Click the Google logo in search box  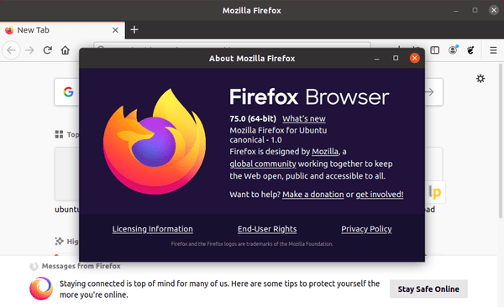coord(68,92)
